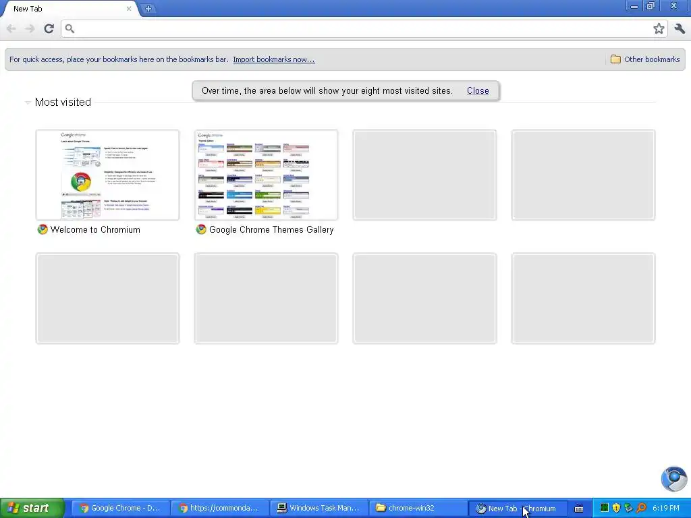Switch to Google Chrome taskbar window
691x518 pixels.
tap(121, 509)
